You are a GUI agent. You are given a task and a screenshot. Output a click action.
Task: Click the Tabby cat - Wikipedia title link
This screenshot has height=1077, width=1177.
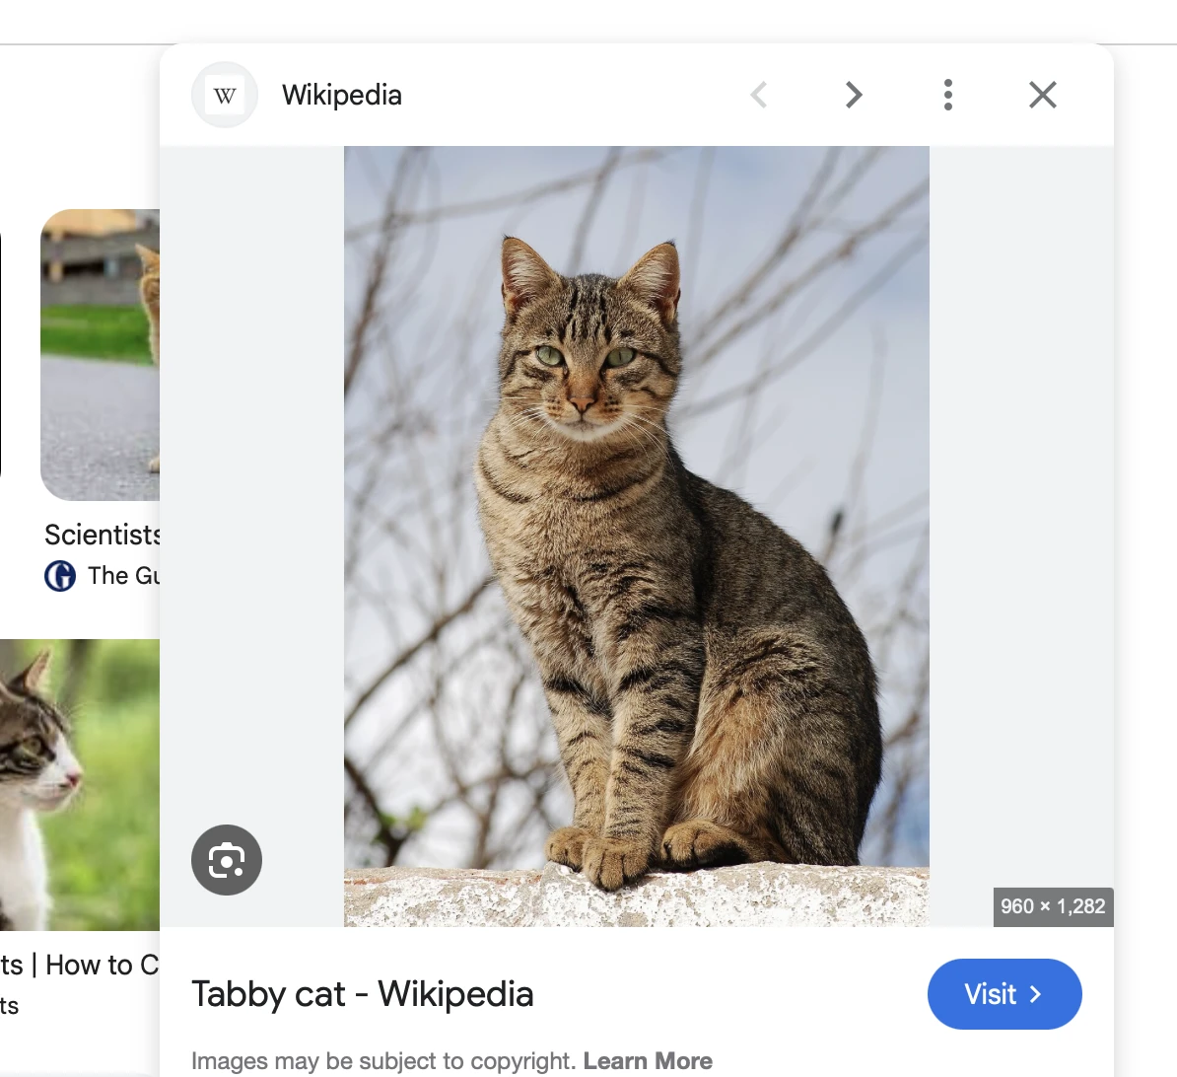363,994
